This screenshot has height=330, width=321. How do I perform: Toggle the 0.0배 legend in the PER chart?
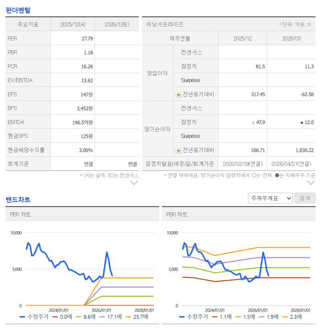click(62, 317)
